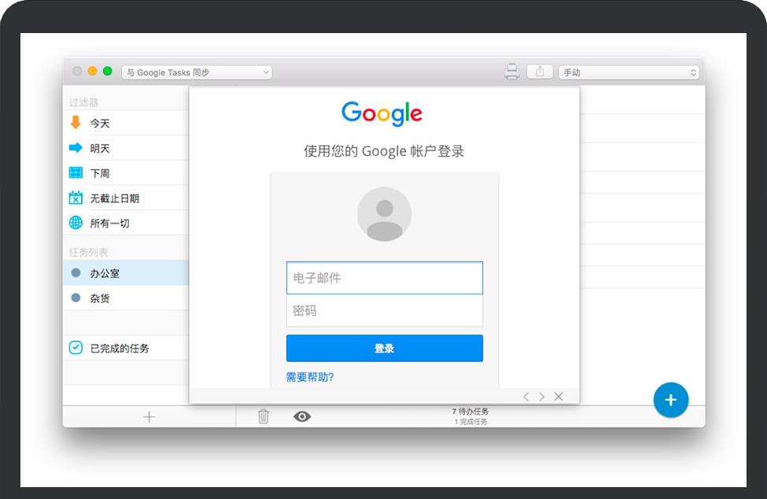Add a task with blue plus button

click(x=671, y=400)
